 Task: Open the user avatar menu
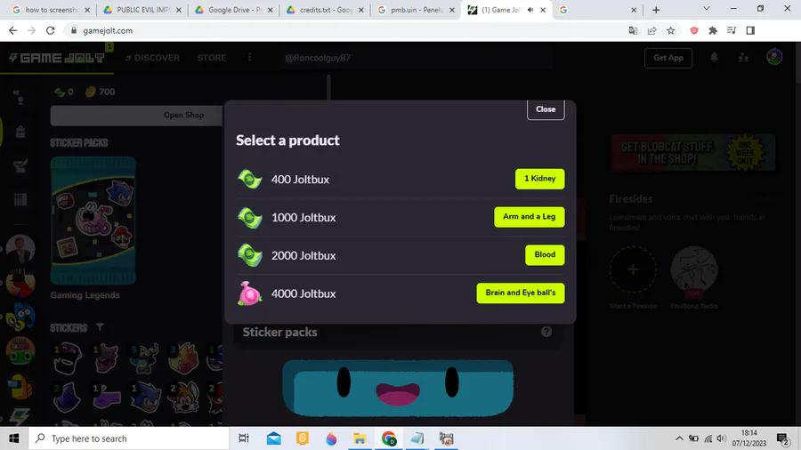[x=774, y=57]
